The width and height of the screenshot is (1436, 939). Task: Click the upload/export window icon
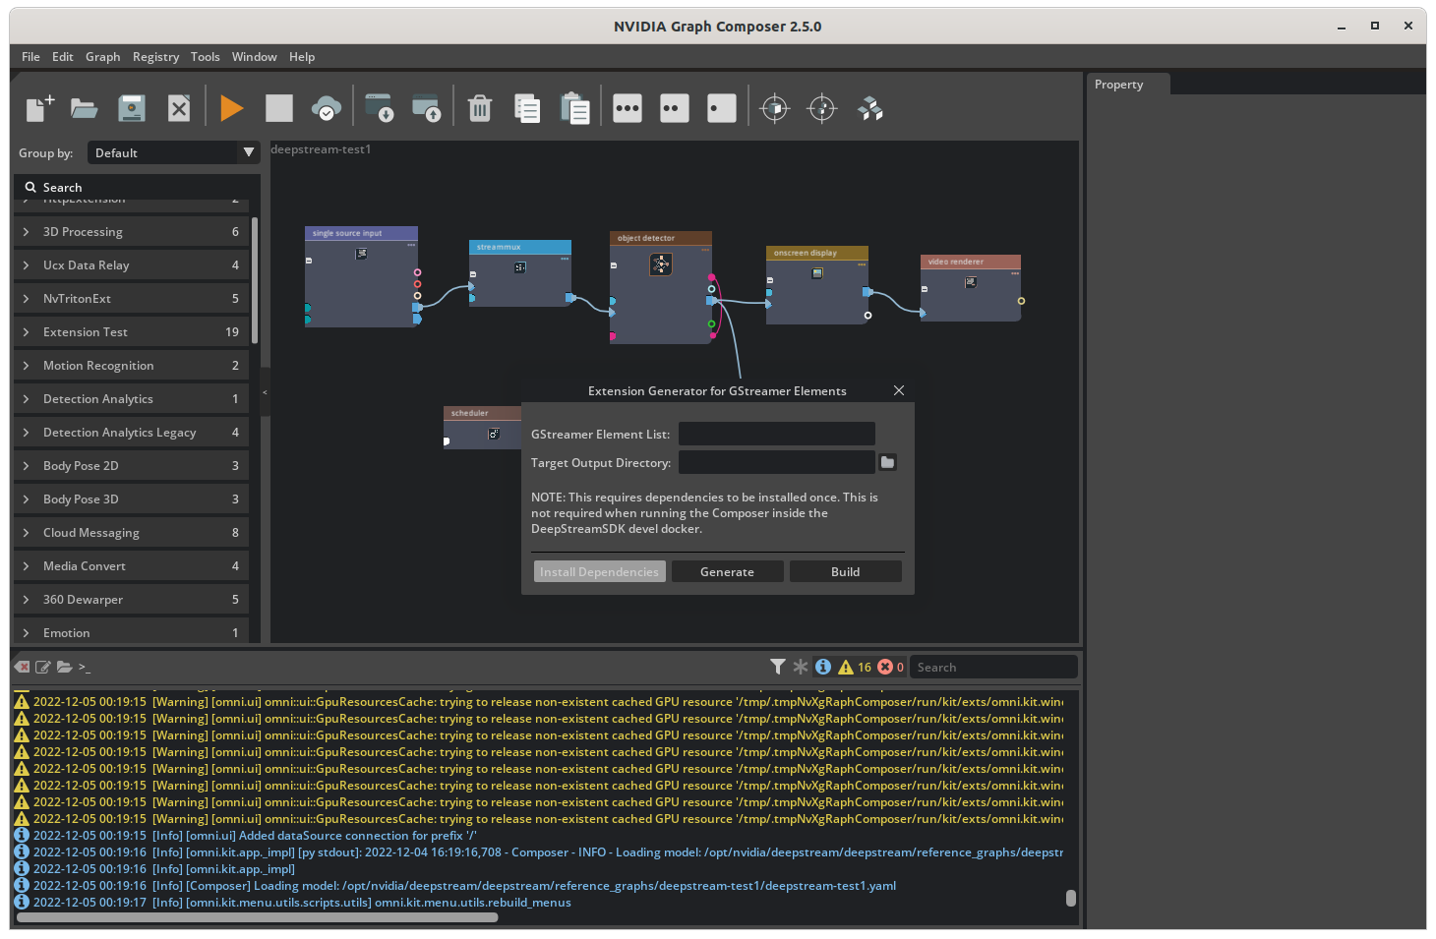427,108
